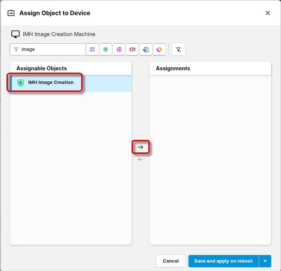Click the green shield filter icon in toolbar
281x271 pixels.
tap(106, 49)
